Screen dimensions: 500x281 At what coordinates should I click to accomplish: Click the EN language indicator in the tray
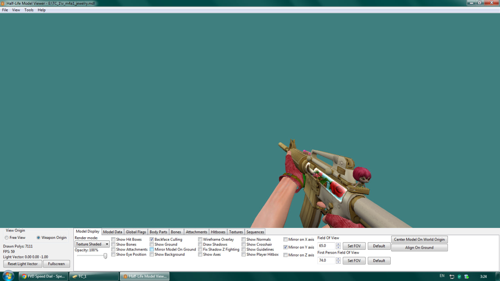(442, 276)
